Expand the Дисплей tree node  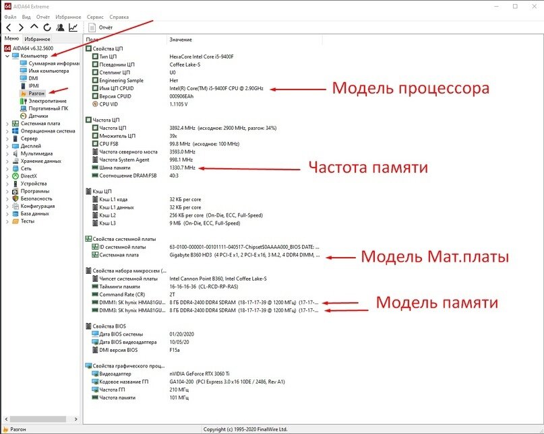coord(7,146)
